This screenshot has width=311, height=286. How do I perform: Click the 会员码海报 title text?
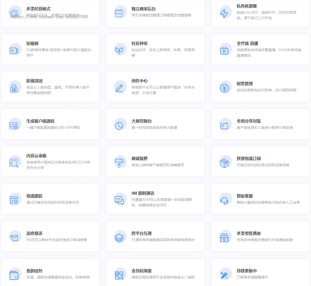142,271
